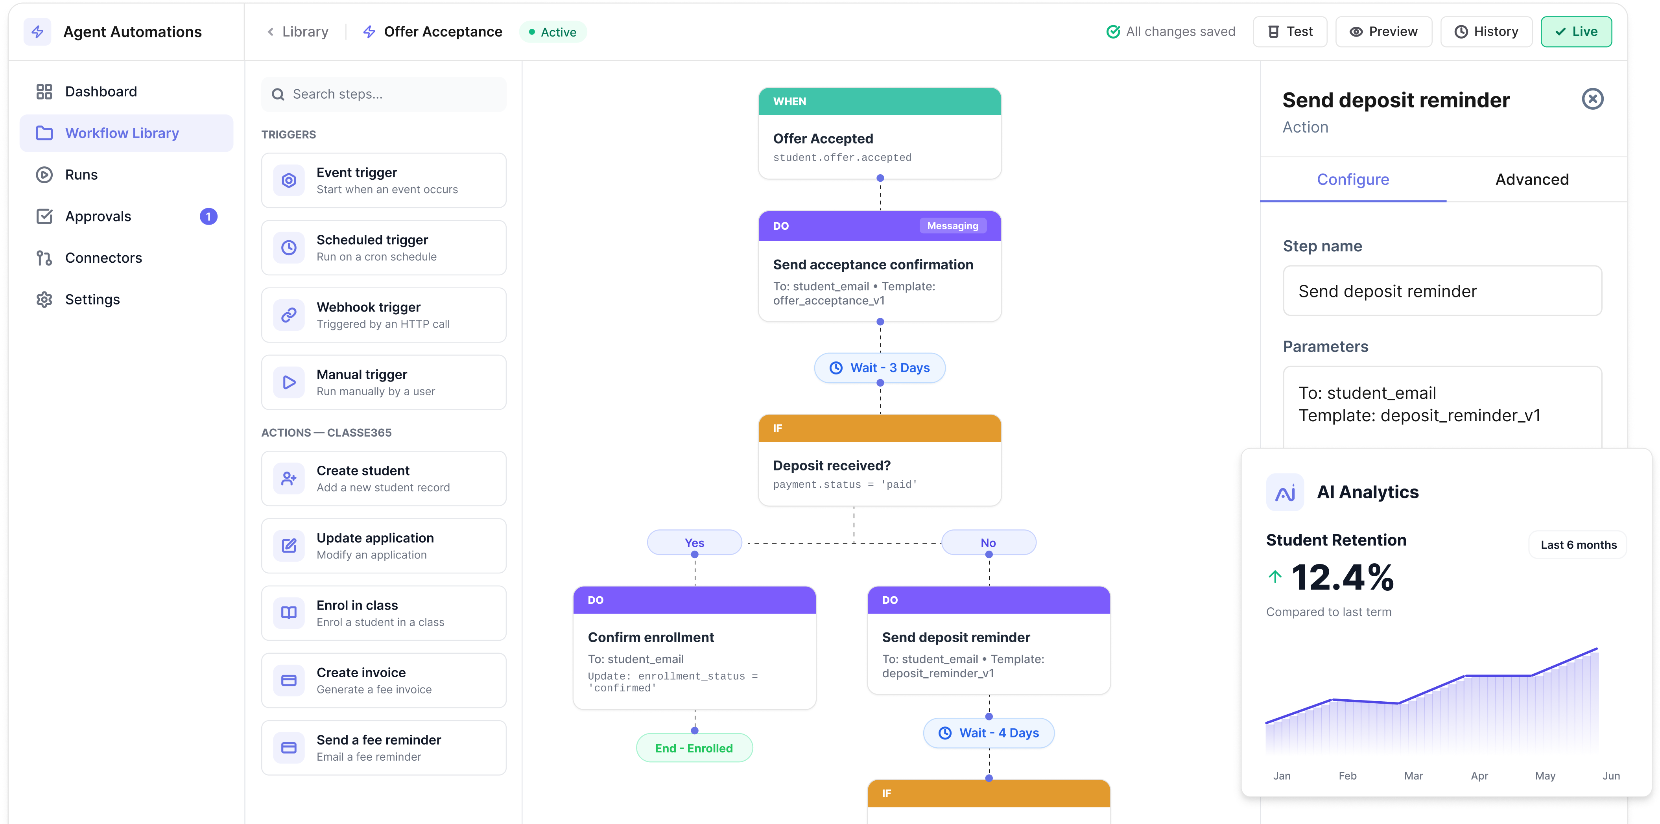The width and height of the screenshot is (1660, 824).
Task: Open Settings gear icon in the sidebar
Action: click(x=44, y=300)
